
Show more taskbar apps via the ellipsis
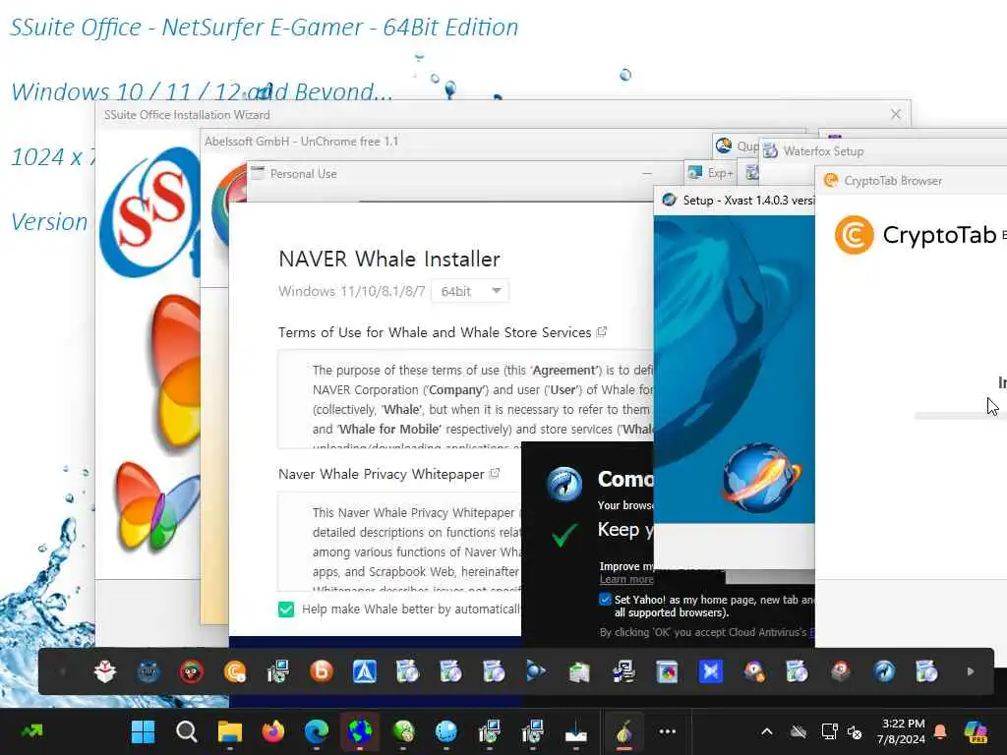[668, 731]
